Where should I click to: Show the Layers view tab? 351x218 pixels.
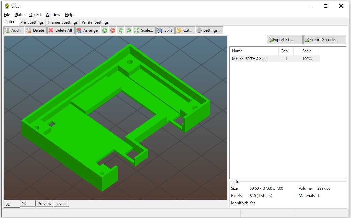tap(61, 204)
